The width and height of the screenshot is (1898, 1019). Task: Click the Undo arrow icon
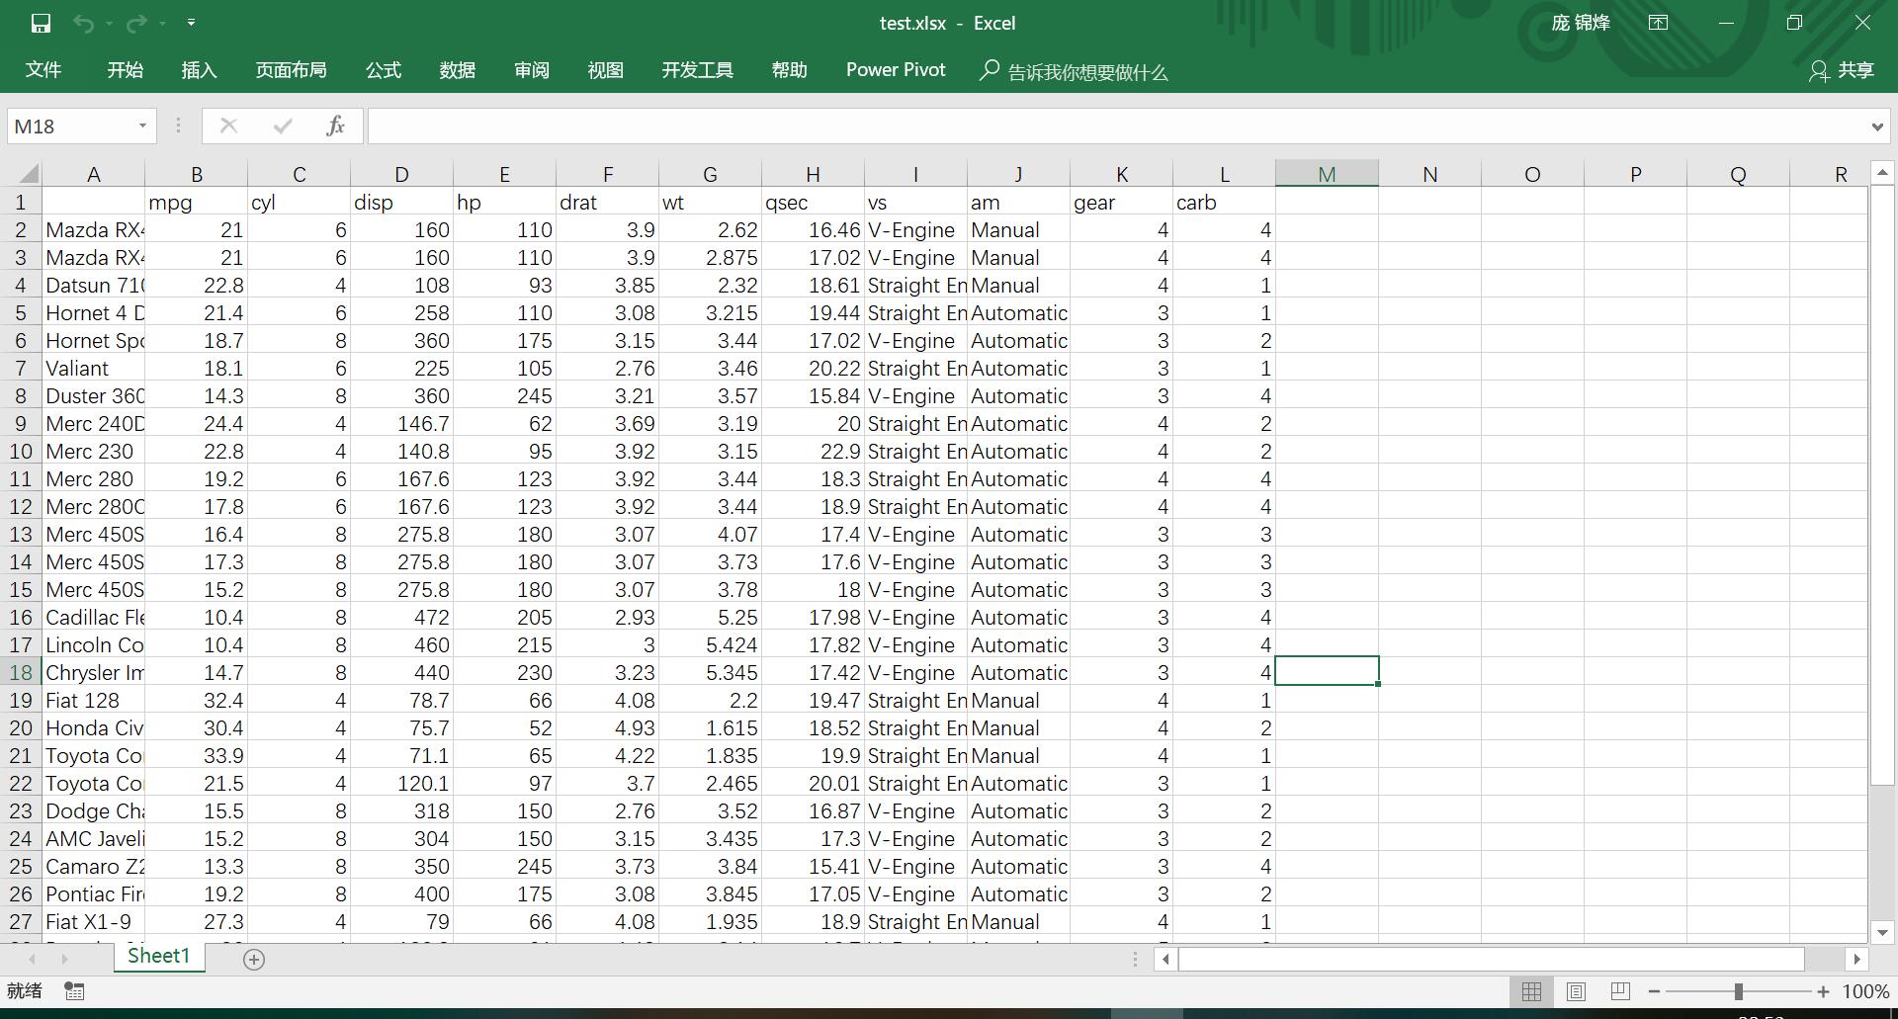[x=83, y=23]
